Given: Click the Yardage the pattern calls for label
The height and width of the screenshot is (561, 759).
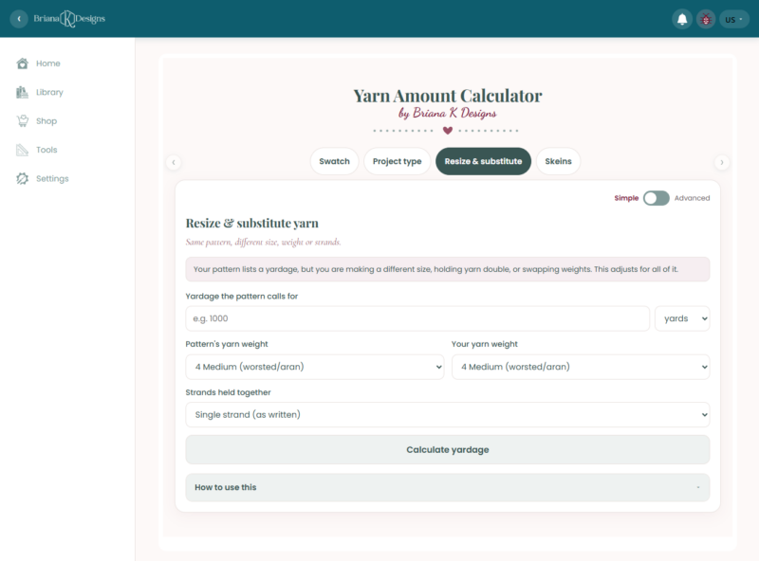Looking at the screenshot, I should tap(242, 296).
